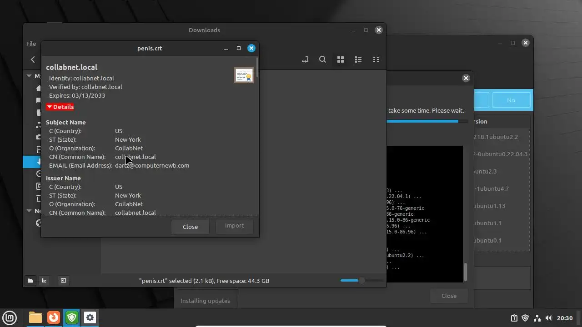Hide the Downloads window sidebar

tap(63, 281)
